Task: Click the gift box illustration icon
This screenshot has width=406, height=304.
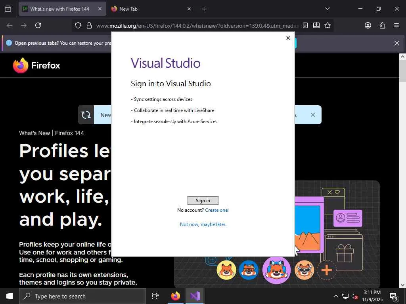Action: tap(345, 253)
